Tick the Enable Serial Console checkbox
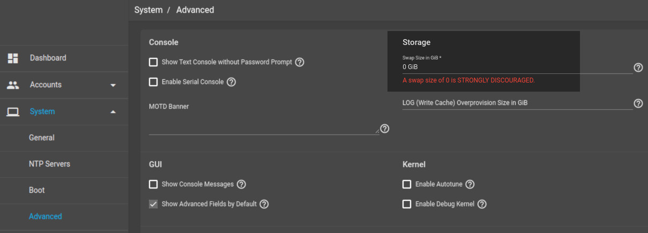The image size is (648, 233). click(153, 82)
